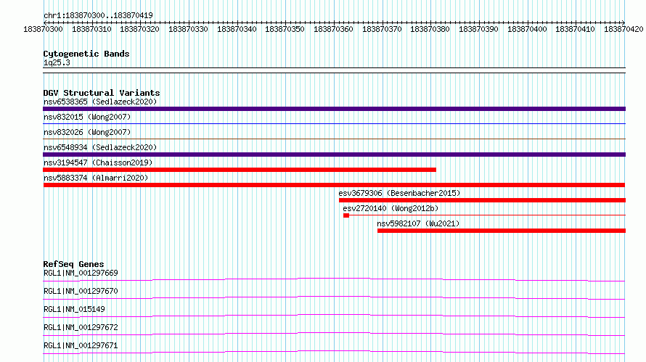Click the small red esv2720140 block
Viewport: 646px width, 362px height.
(x=346, y=215)
